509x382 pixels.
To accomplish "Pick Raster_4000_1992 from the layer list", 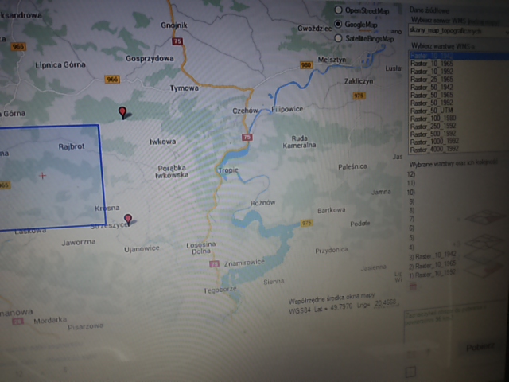I will tap(435, 149).
